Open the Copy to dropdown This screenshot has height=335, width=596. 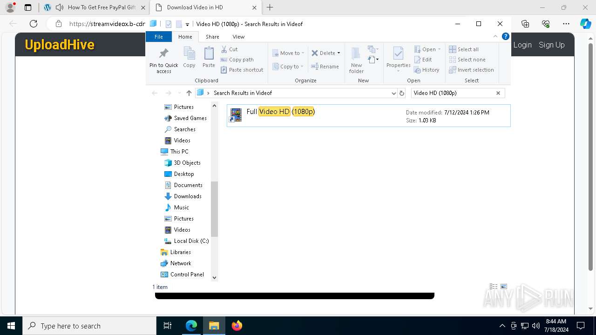click(288, 67)
